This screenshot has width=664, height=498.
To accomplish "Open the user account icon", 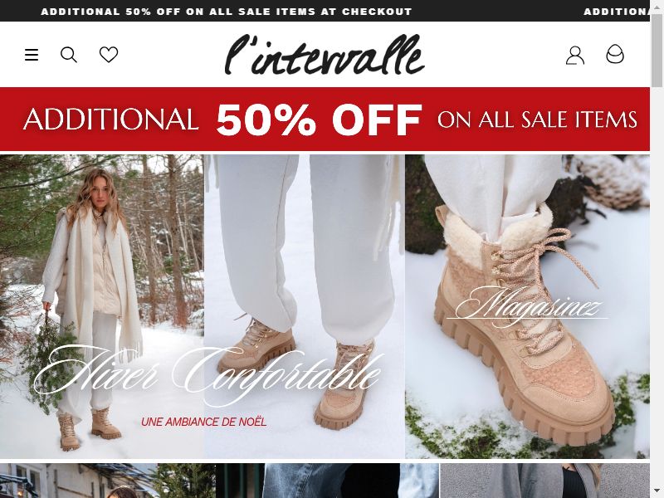I will click(574, 55).
